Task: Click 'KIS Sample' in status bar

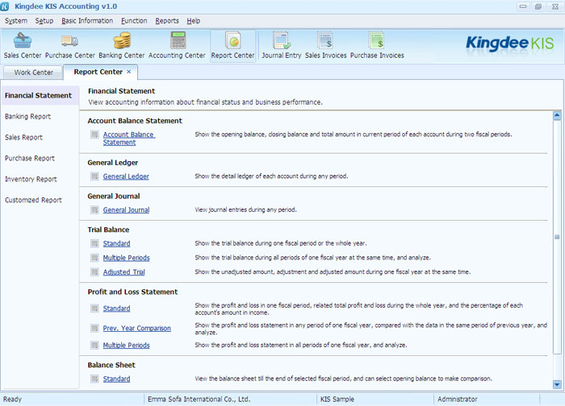Action: 337,400
